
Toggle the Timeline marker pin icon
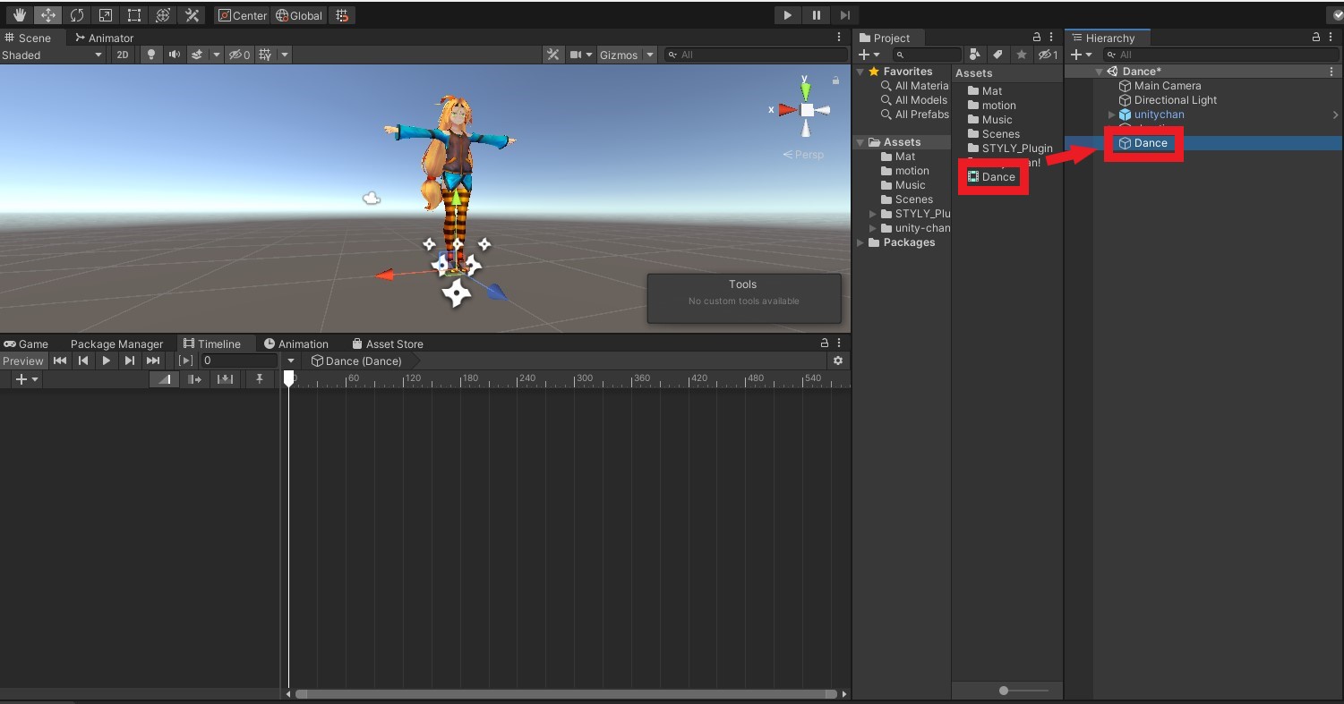tap(260, 379)
